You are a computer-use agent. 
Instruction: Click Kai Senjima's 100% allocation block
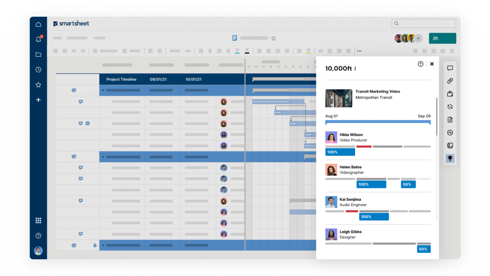coord(374,217)
